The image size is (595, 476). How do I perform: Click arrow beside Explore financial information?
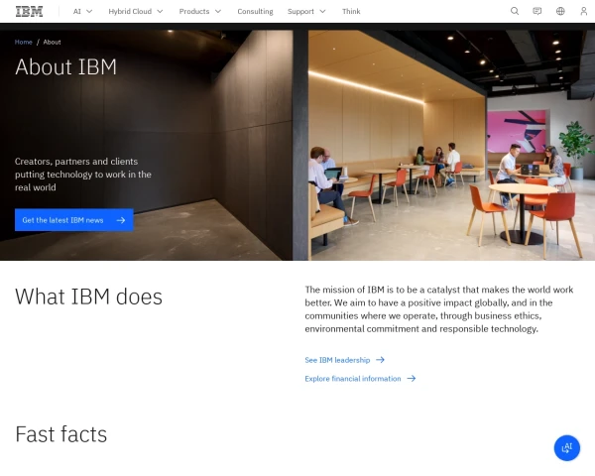coord(412,379)
